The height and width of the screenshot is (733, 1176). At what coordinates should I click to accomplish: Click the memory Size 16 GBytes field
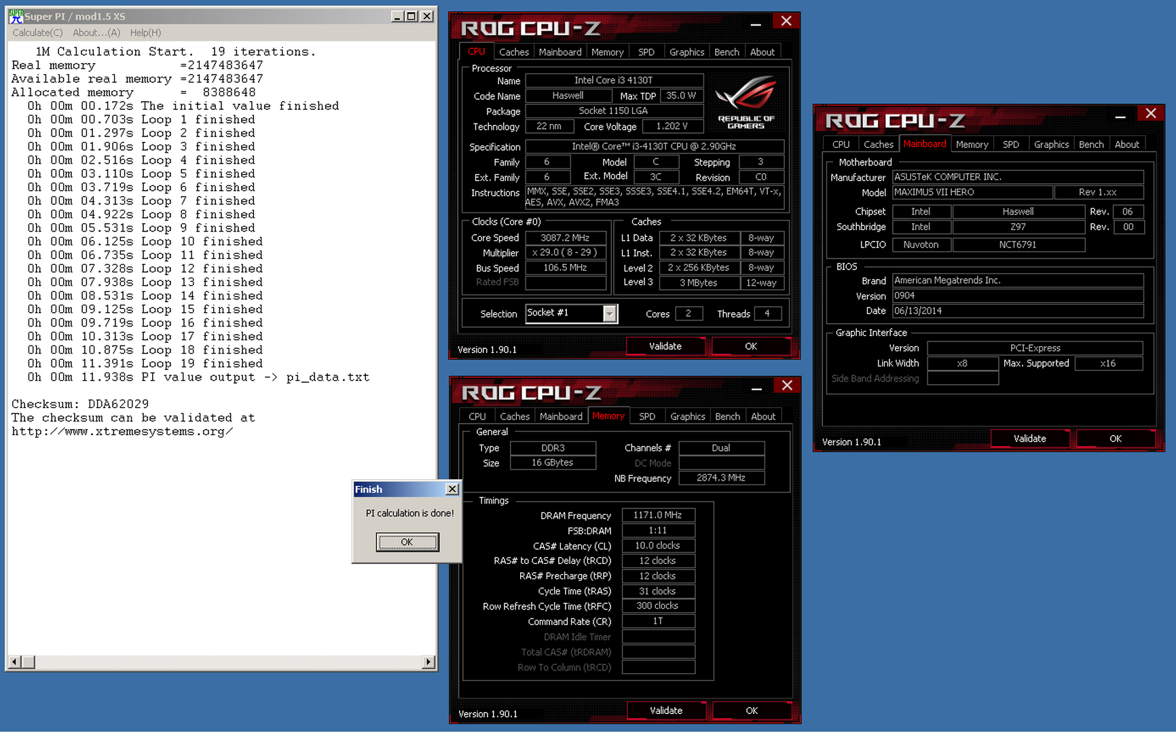(x=553, y=462)
